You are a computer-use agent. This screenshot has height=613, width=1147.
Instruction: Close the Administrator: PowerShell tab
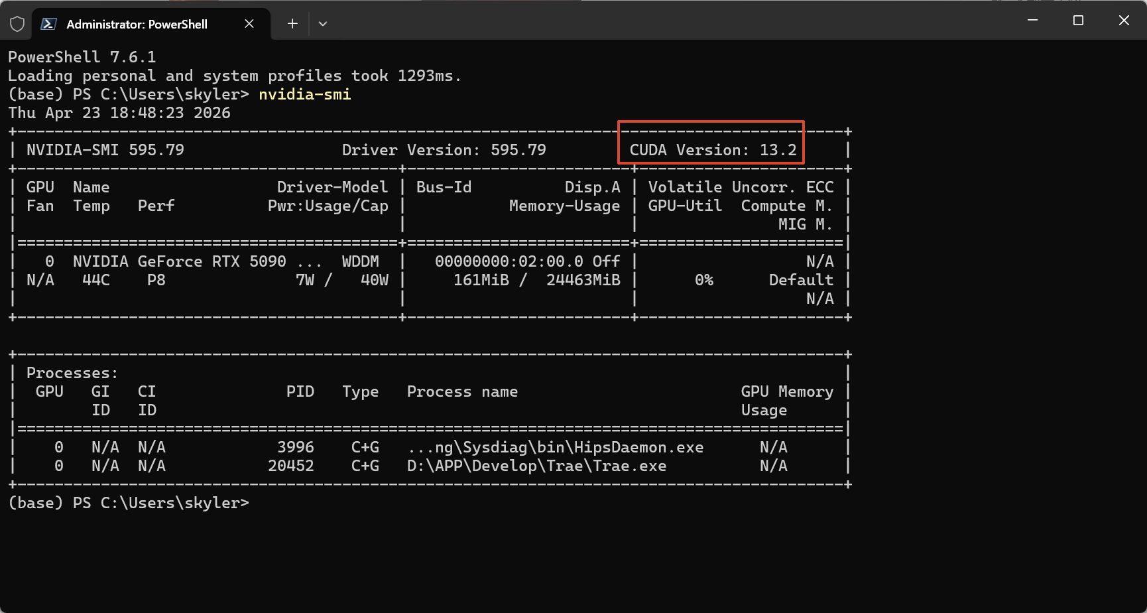[249, 24]
